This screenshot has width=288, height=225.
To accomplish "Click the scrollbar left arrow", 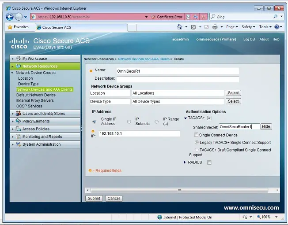I will (x=87, y=190).
